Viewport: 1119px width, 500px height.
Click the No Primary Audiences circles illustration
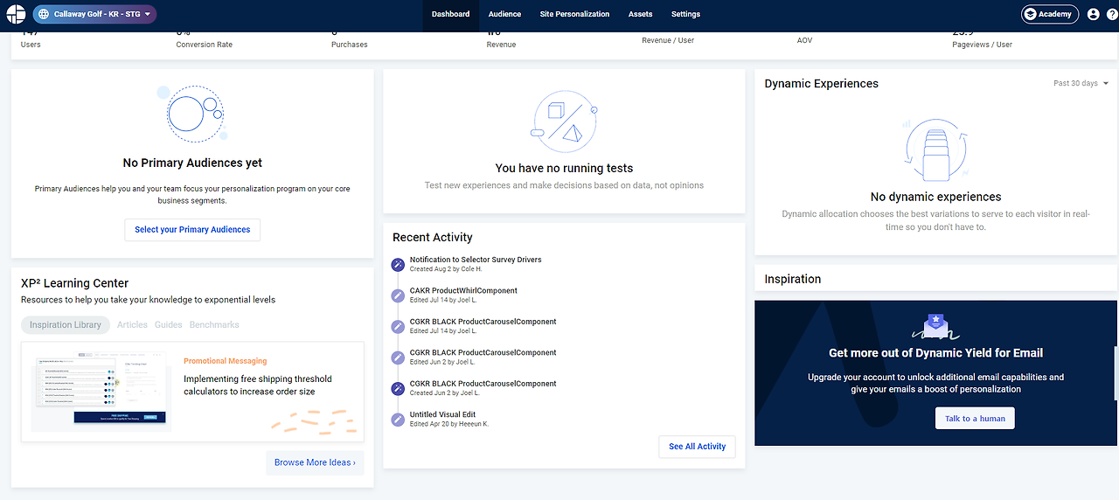coord(192,114)
